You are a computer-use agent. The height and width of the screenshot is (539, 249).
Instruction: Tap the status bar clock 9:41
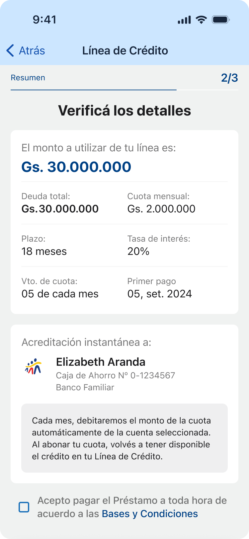(44, 20)
